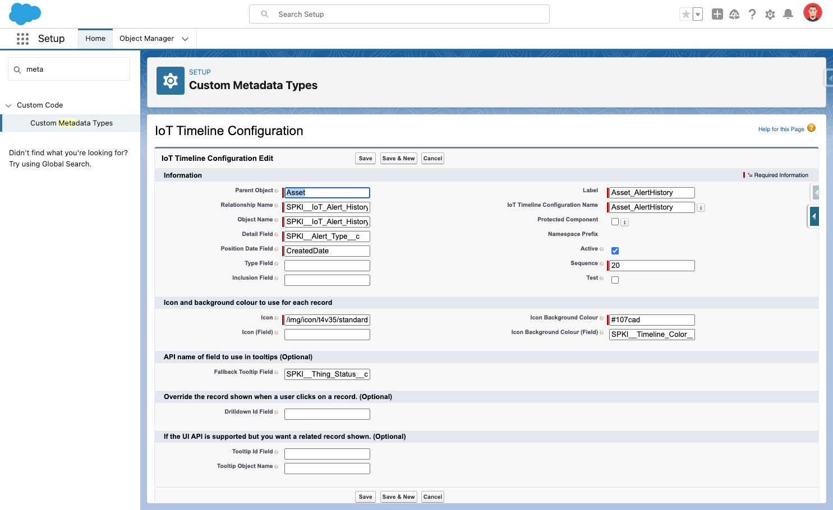Open the Setup gear menu

pos(770,14)
